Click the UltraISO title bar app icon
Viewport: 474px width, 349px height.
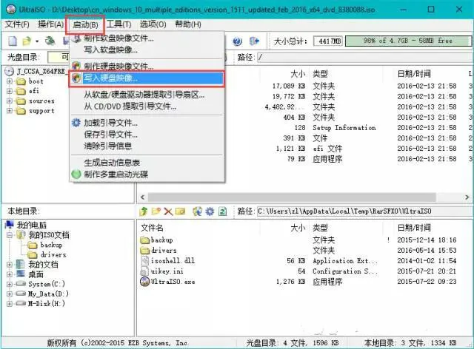(x=11, y=10)
